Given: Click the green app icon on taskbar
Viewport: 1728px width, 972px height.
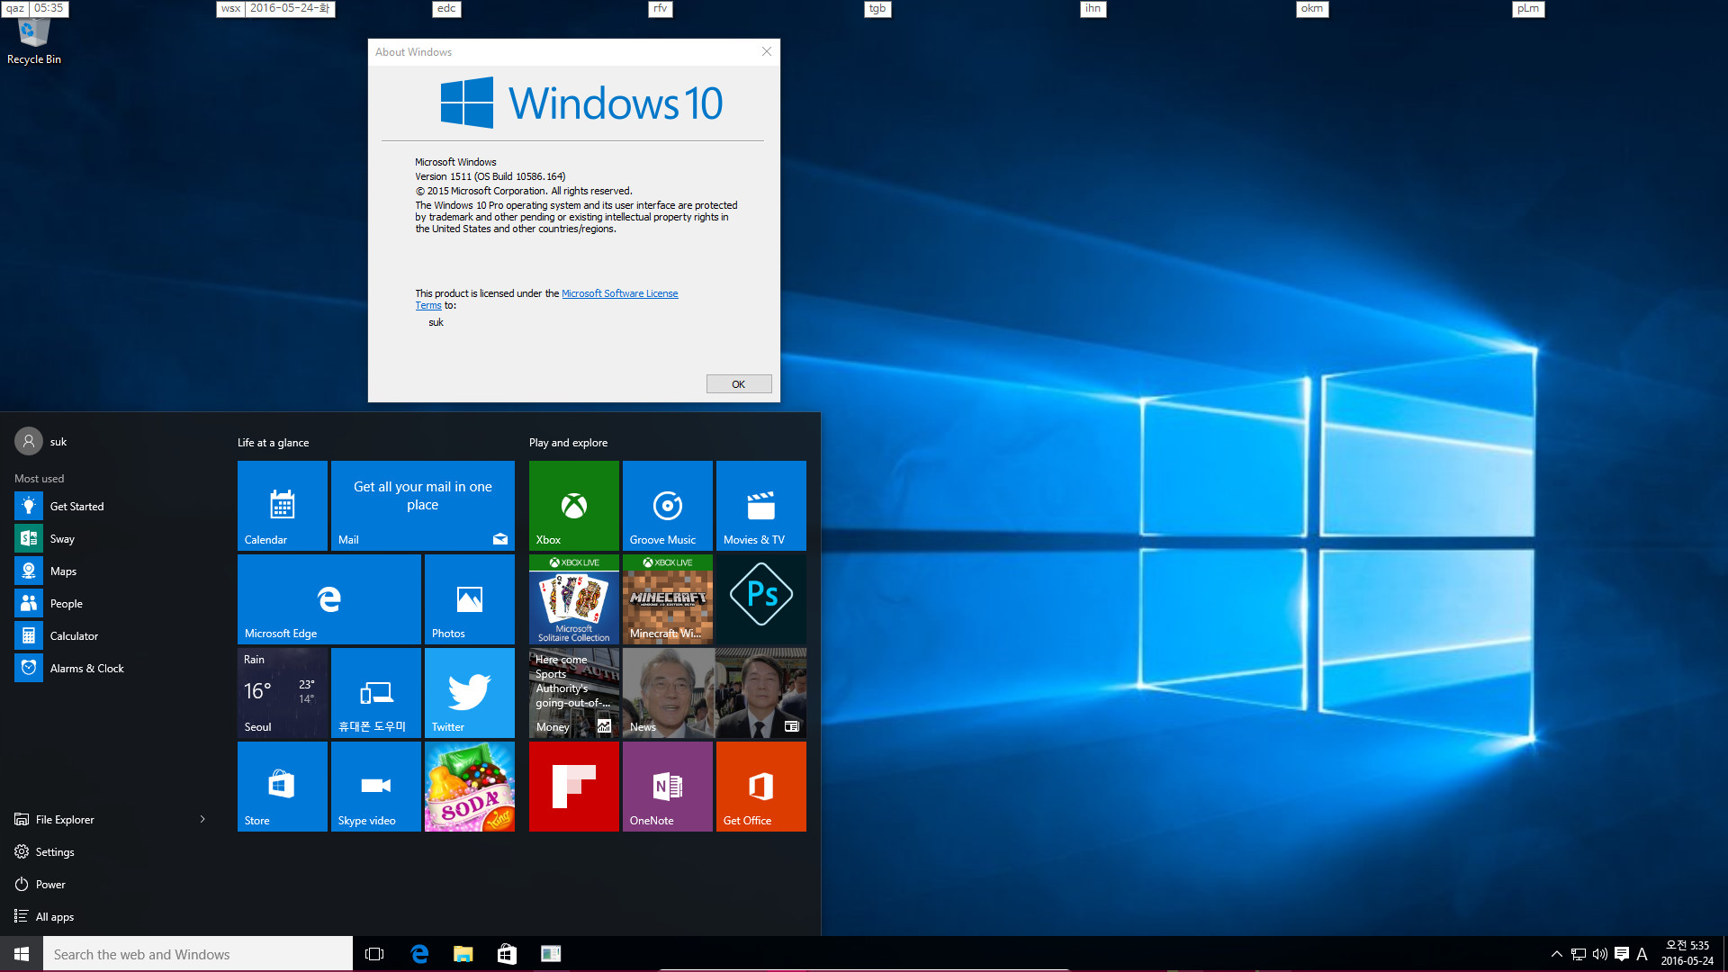Looking at the screenshot, I should pos(551,954).
